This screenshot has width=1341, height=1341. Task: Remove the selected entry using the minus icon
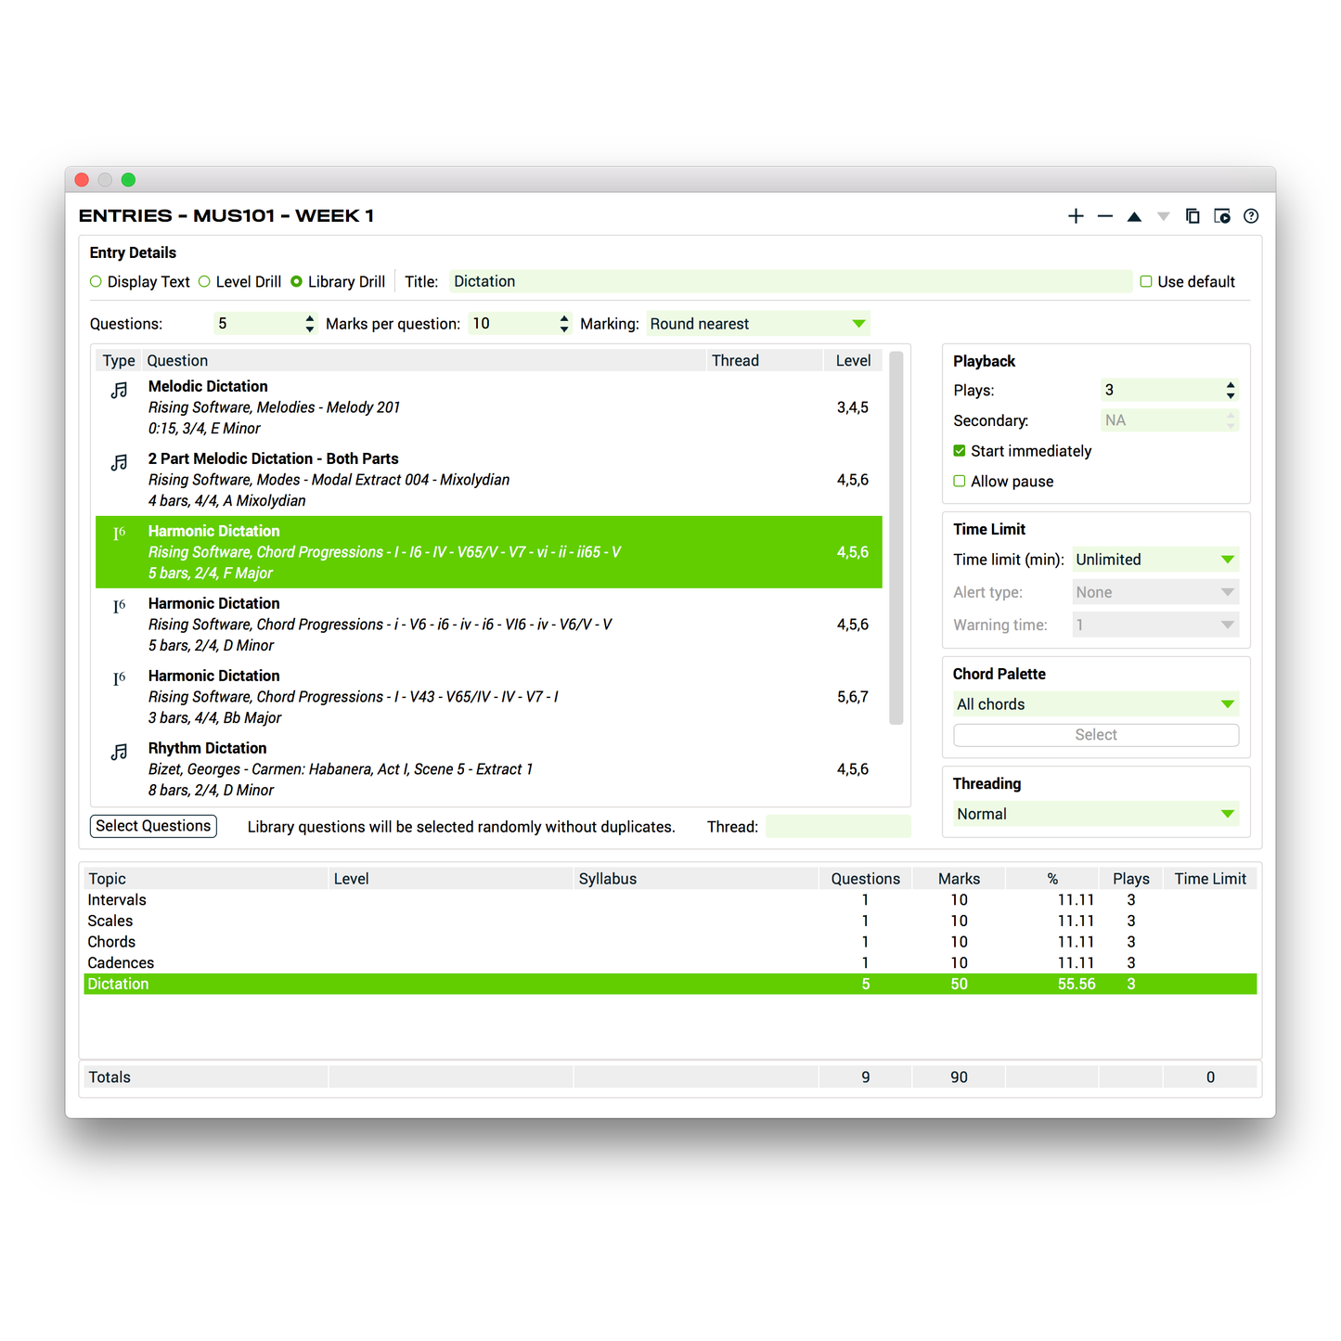pos(1104,215)
